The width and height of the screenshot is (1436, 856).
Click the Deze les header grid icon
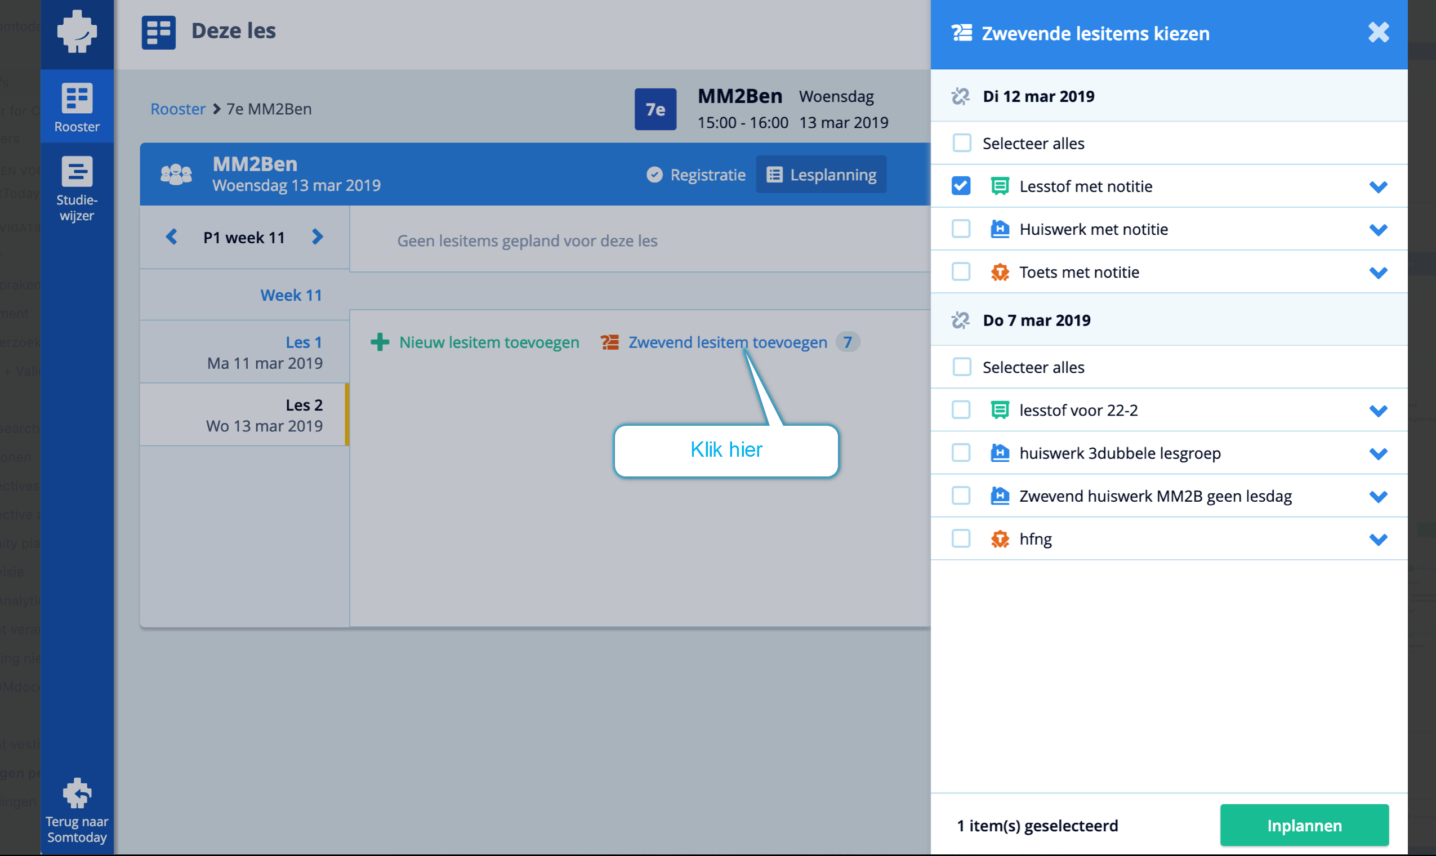coord(159,32)
